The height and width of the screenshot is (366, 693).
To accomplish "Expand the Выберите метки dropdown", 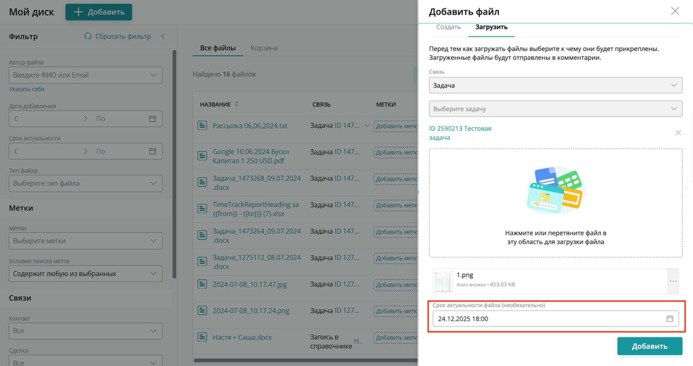I will [85, 241].
